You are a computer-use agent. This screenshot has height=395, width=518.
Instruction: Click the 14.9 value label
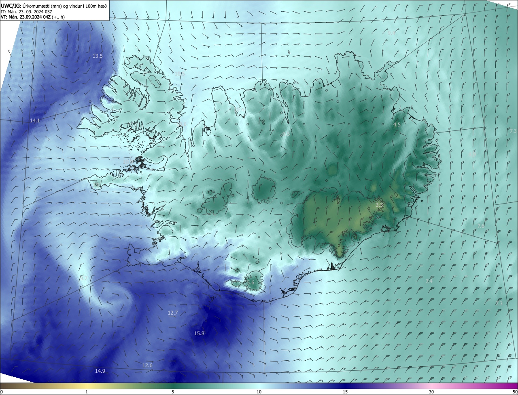(100, 371)
